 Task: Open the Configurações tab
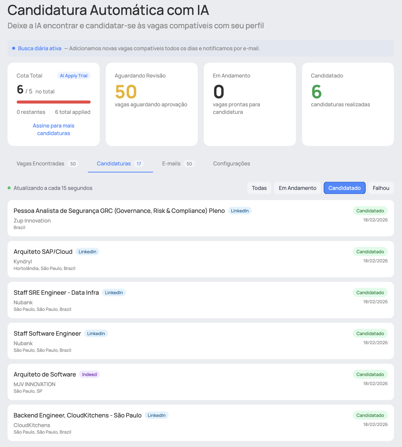click(x=232, y=164)
